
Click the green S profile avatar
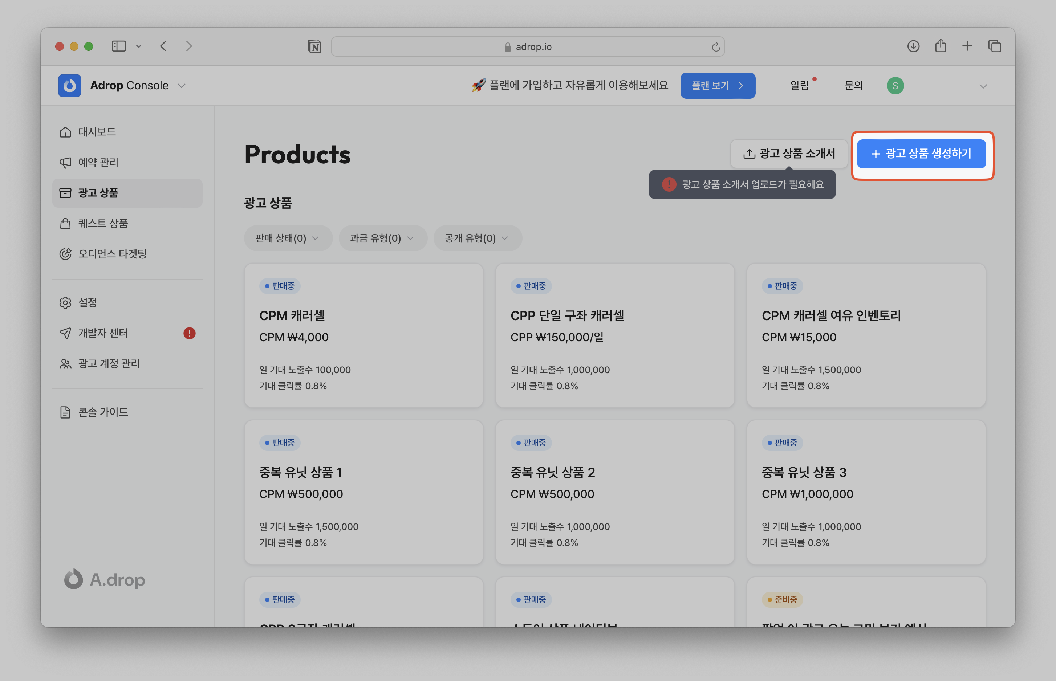(894, 86)
